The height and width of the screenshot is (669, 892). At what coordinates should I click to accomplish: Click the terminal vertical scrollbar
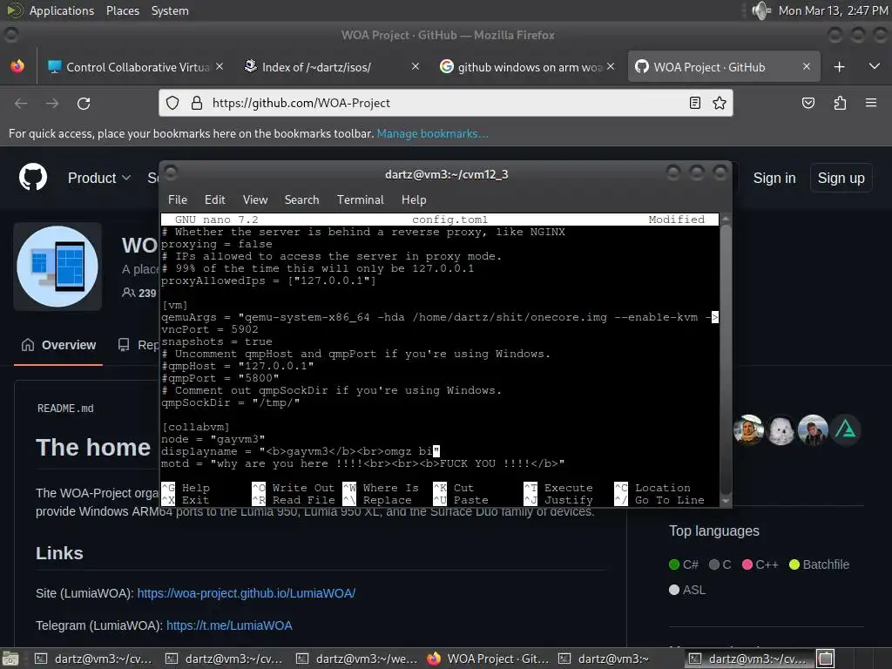pos(726,360)
